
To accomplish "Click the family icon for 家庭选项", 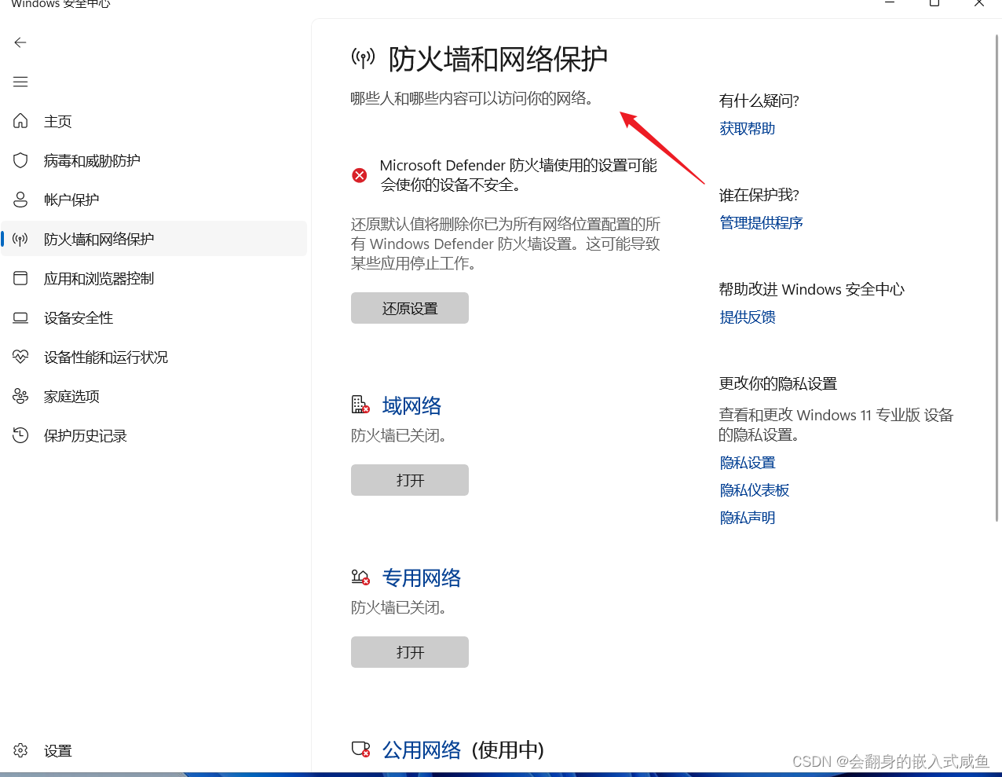I will click(x=20, y=396).
